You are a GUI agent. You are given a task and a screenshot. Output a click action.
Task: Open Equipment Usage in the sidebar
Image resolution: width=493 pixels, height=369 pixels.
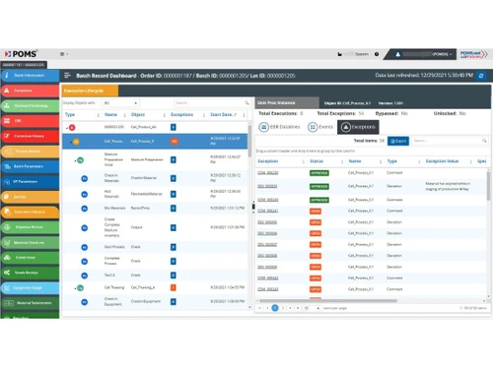point(30,287)
